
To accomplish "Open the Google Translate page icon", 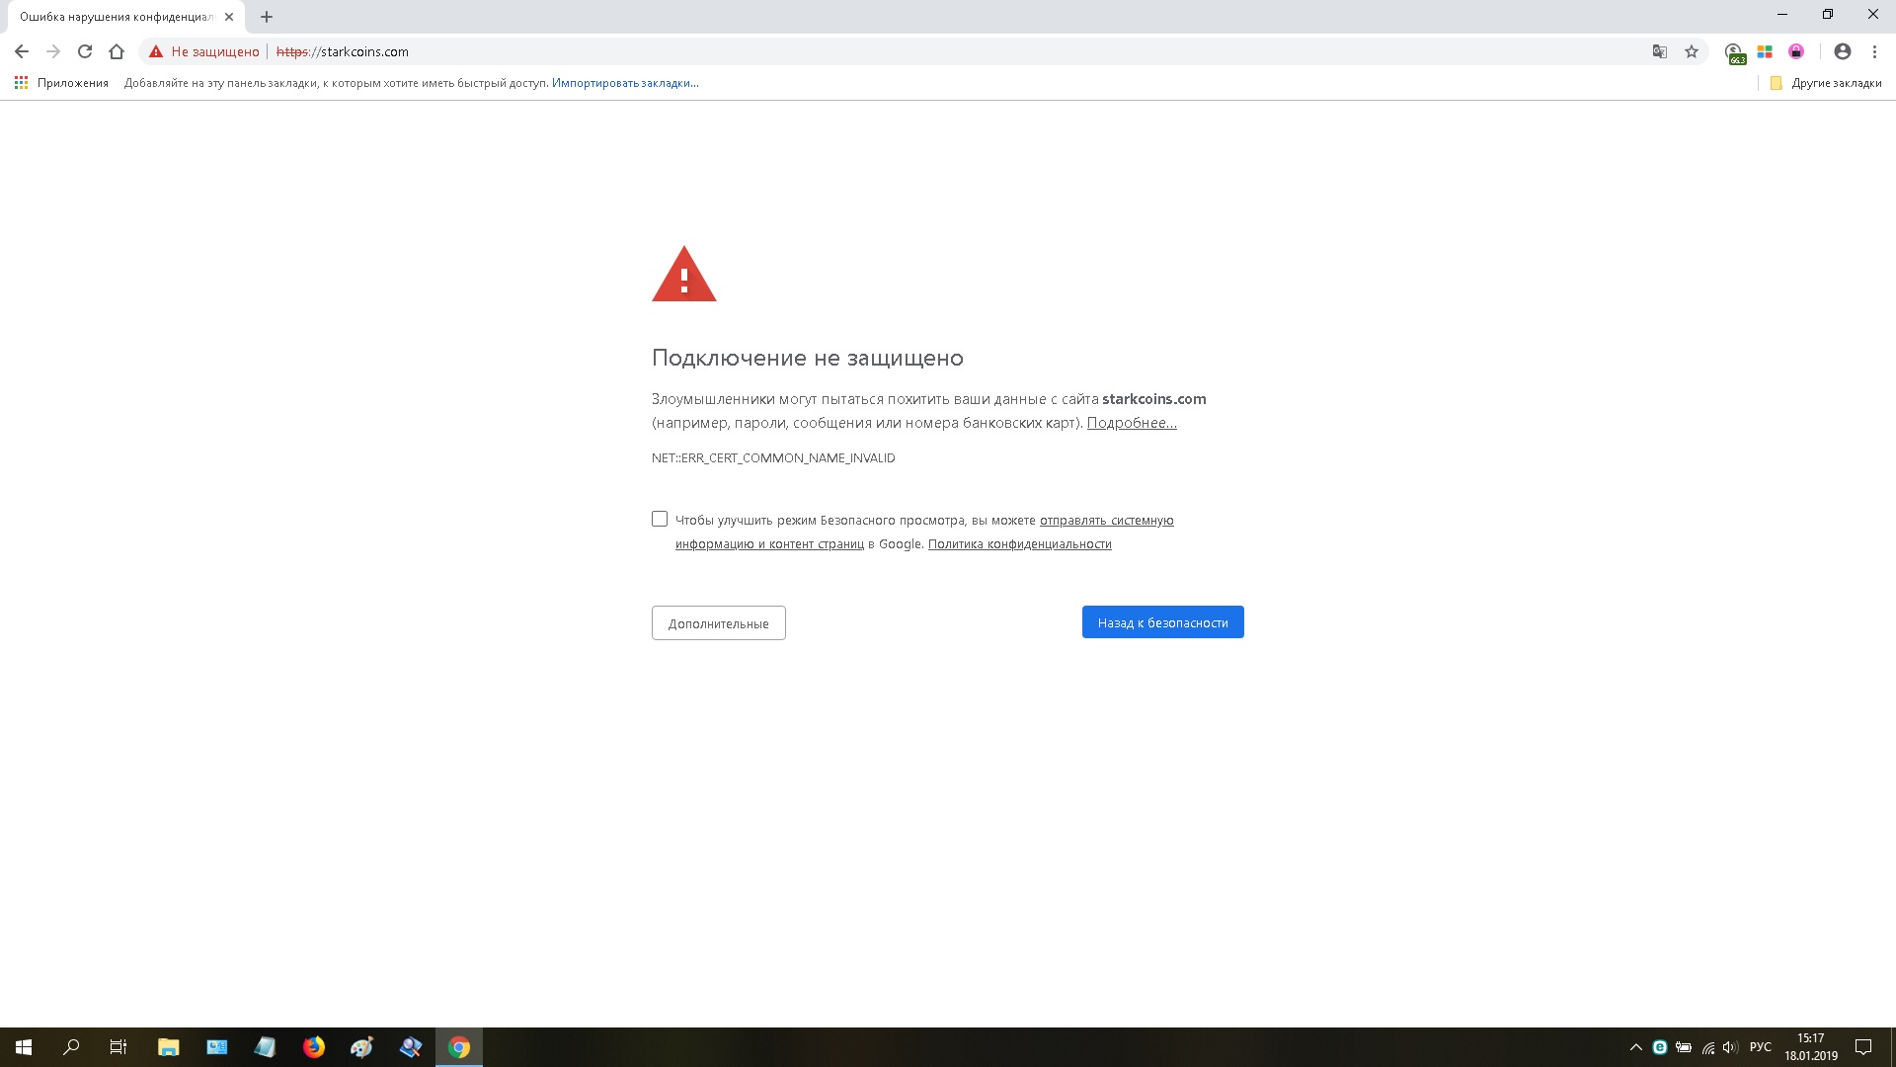I will pyautogui.click(x=1660, y=51).
